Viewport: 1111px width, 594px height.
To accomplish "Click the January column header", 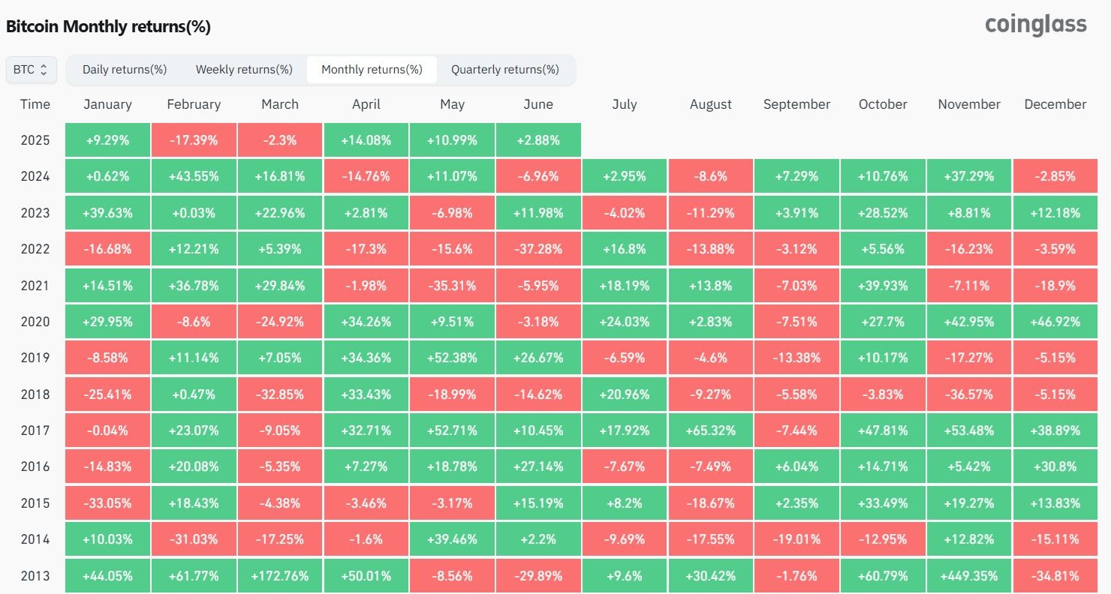I will click(x=107, y=104).
